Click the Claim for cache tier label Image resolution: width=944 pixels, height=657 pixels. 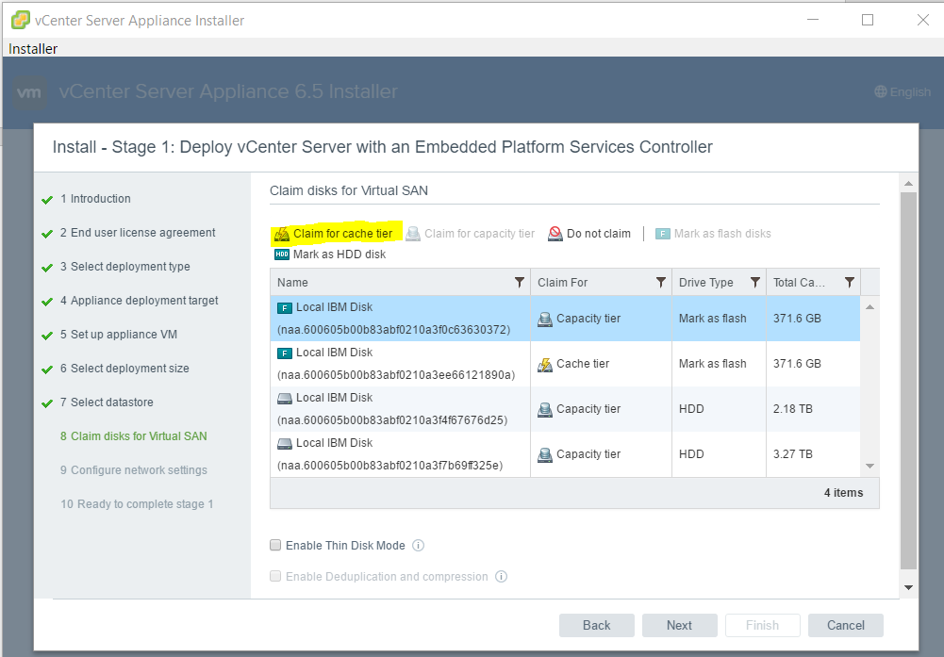(x=342, y=234)
